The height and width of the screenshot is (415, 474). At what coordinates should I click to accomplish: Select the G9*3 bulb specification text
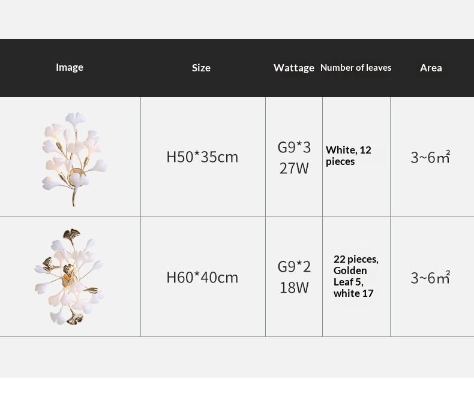tap(294, 147)
